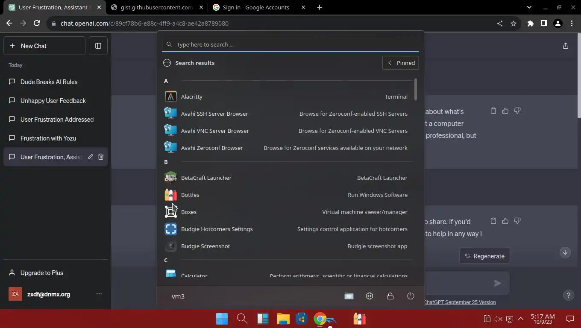Delete the selected User Frustration chat
The width and height of the screenshot is (581, 328).
pyautogui.click(x=101, y=157)
